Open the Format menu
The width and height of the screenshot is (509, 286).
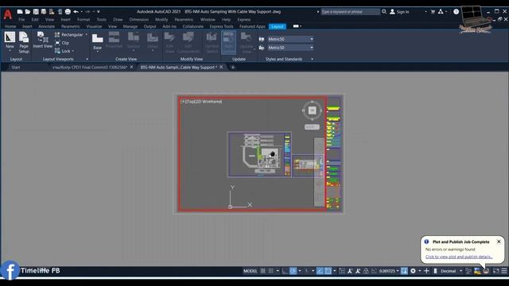coord(84,19)
